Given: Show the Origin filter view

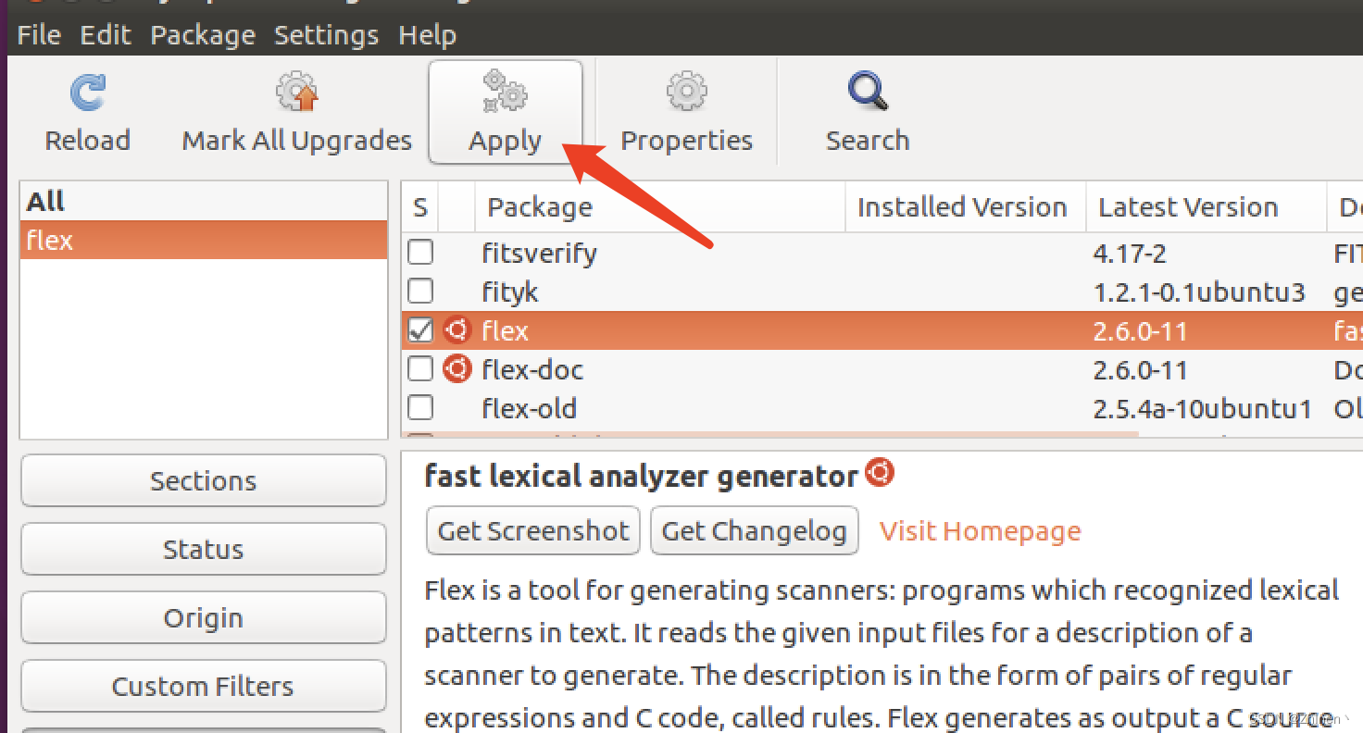Looking at the screenshot, I should click(204, 617).
